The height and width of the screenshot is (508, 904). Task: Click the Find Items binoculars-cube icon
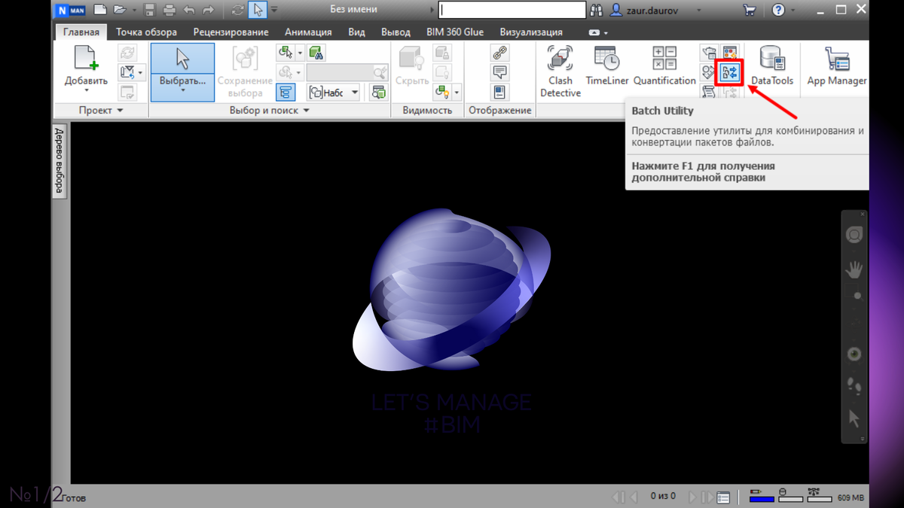[316, 53]
